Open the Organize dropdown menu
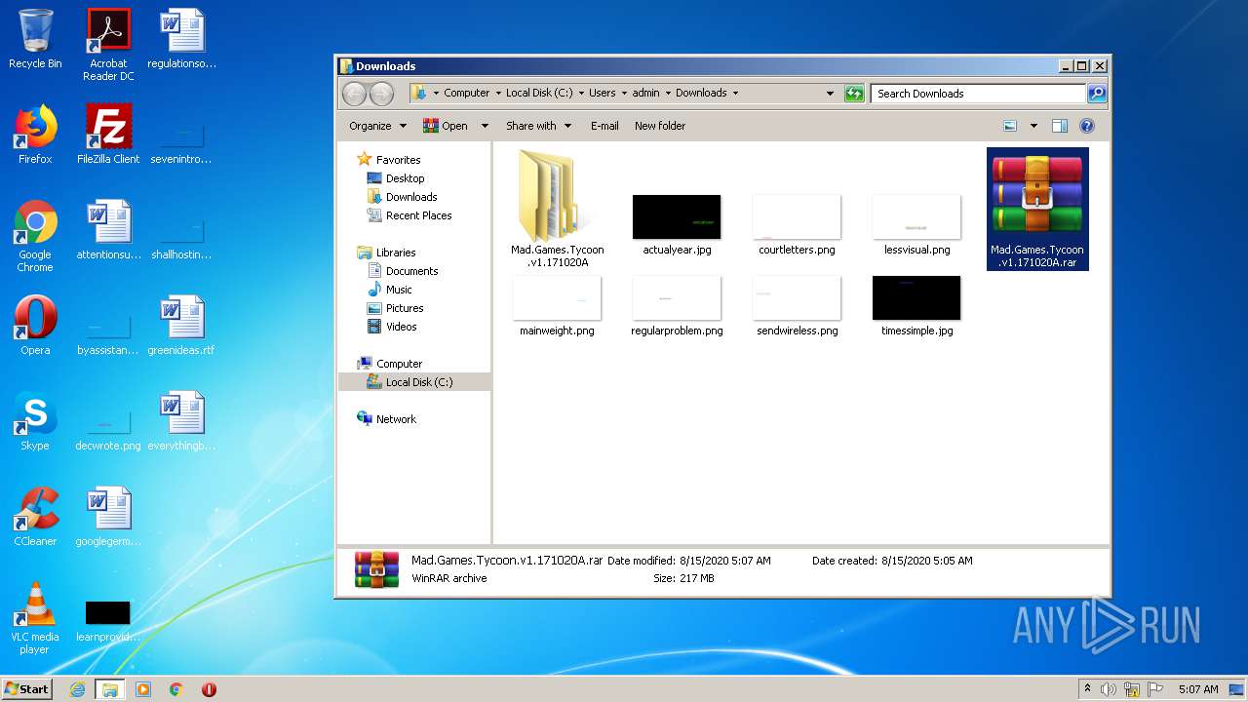This screenshot has height=702, width=1248. coord(378,126)
